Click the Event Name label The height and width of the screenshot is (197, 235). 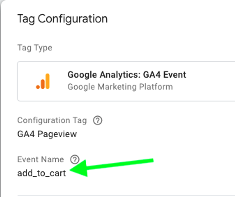click(41, 159)
